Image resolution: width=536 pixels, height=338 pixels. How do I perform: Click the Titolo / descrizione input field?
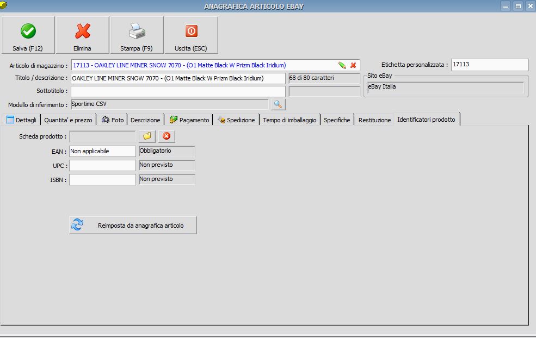point(178,78)
